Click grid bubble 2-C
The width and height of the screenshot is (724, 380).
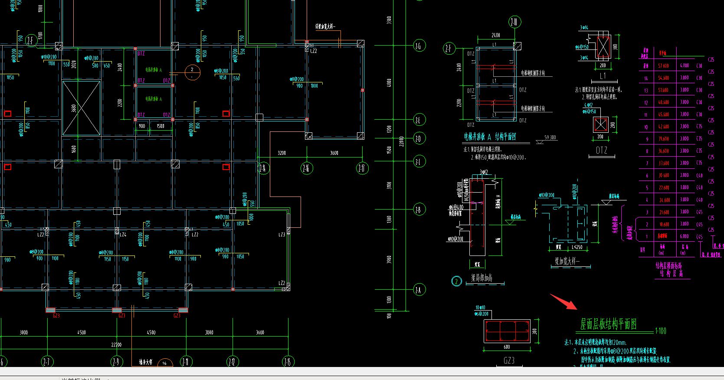click(419, 162)
